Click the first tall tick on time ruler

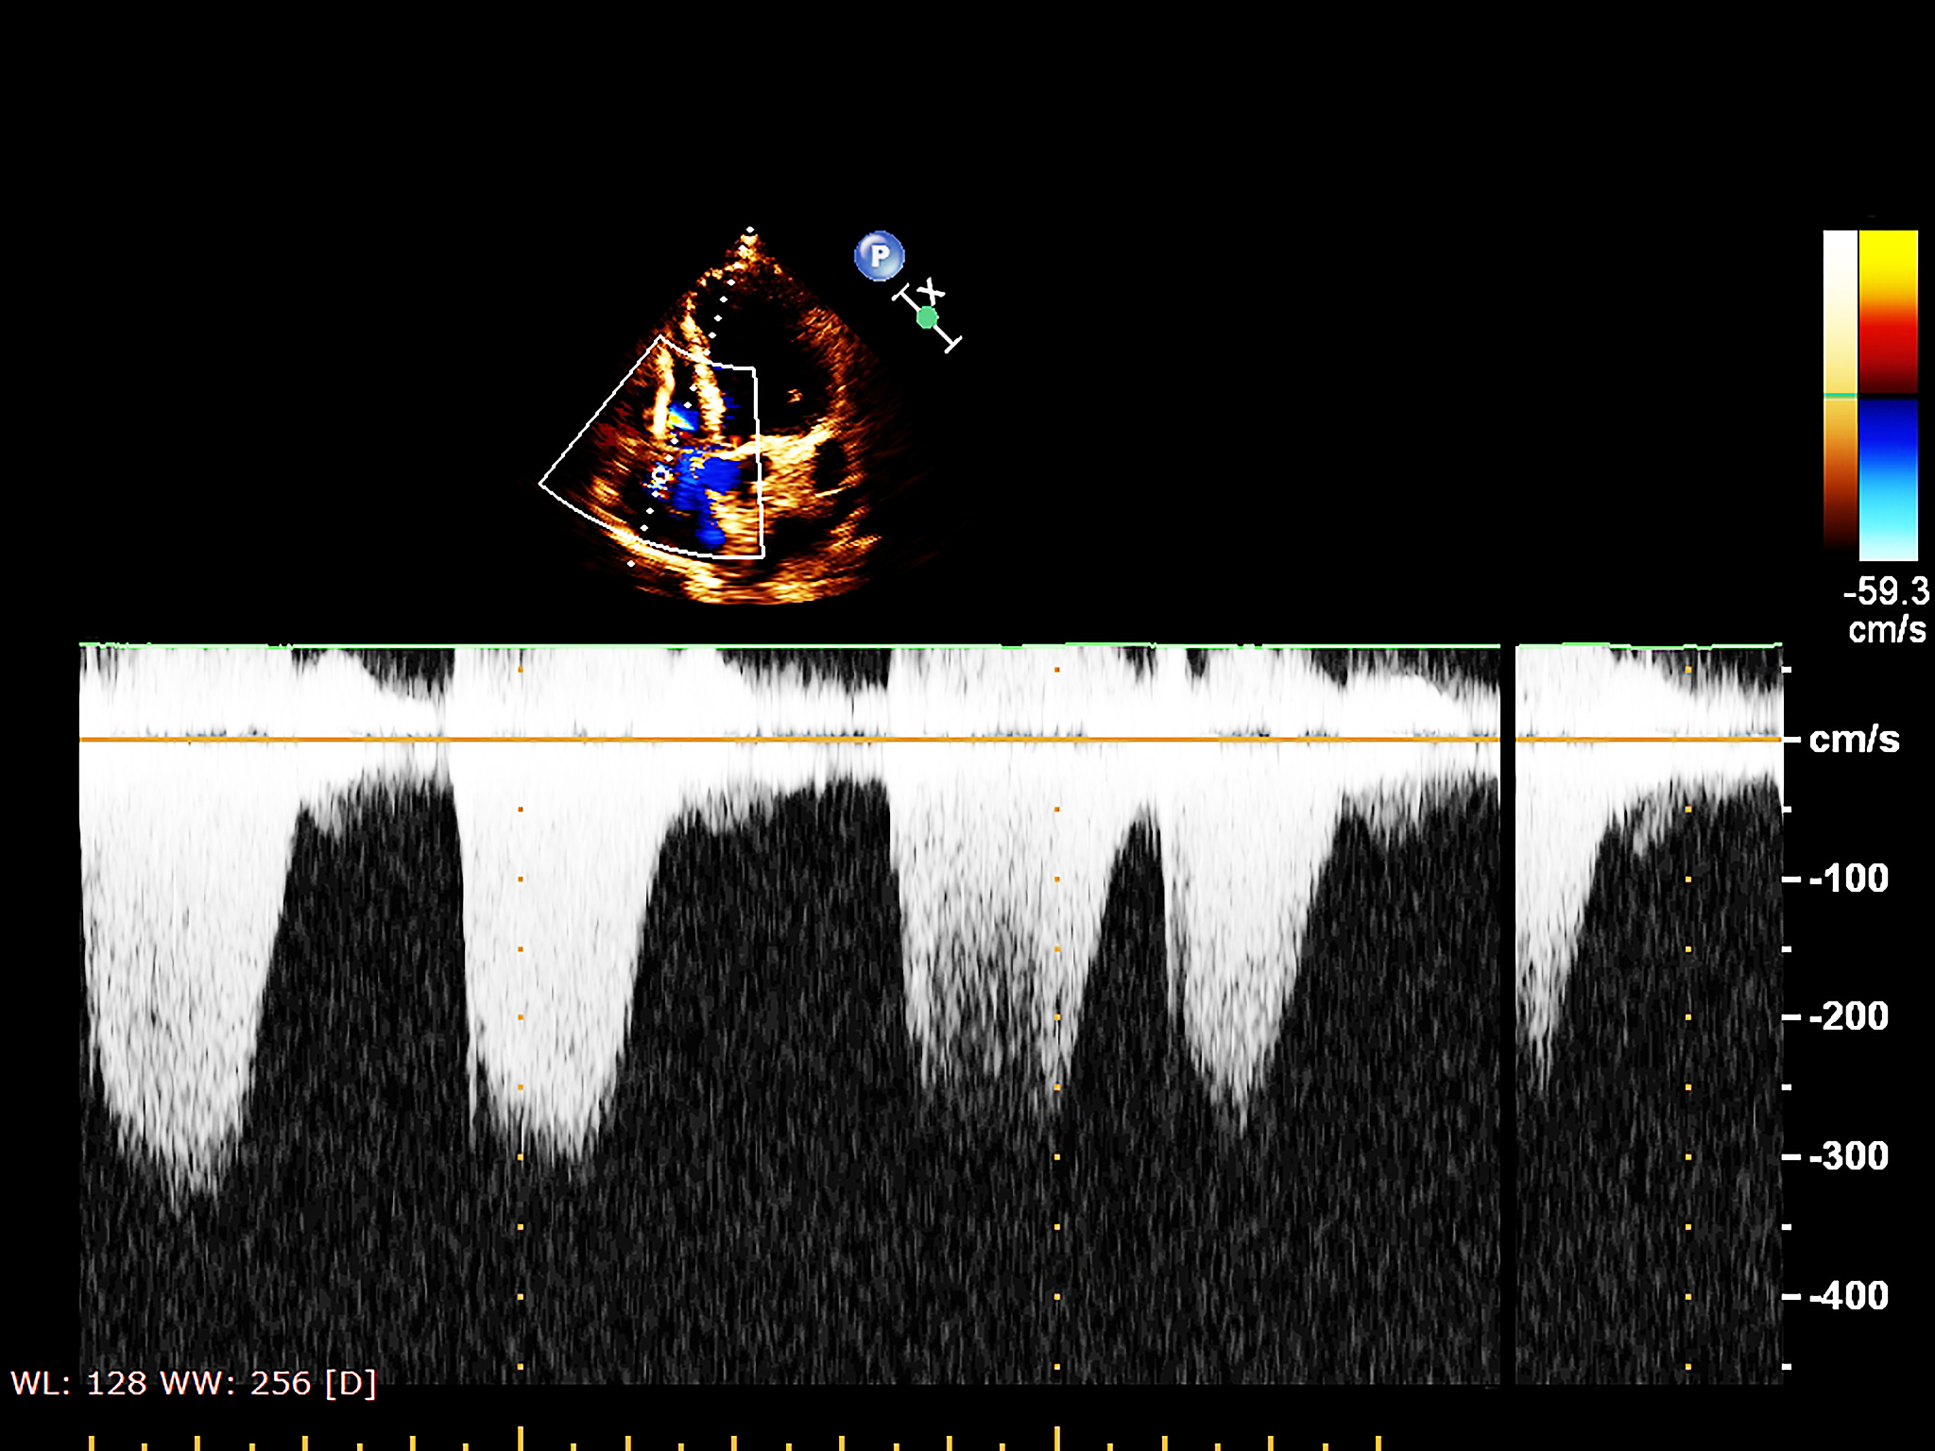click(521, 1437)
